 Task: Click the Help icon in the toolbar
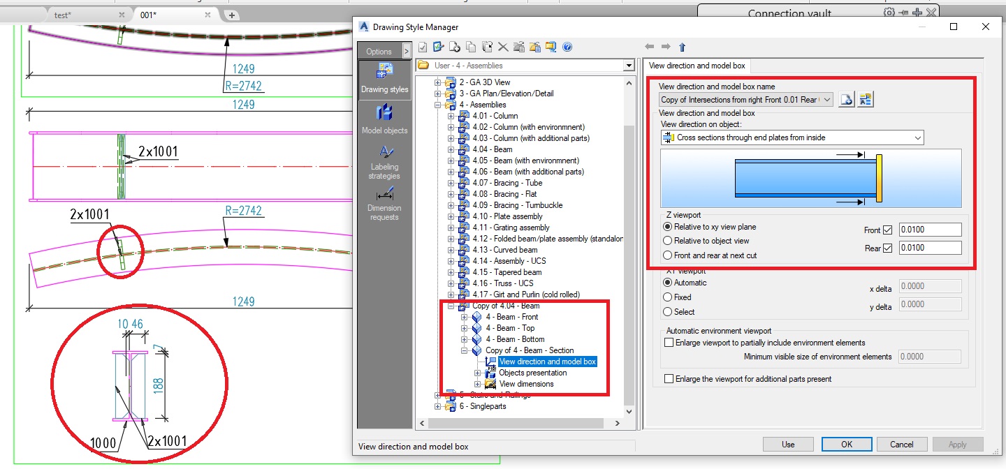(568, 47)
